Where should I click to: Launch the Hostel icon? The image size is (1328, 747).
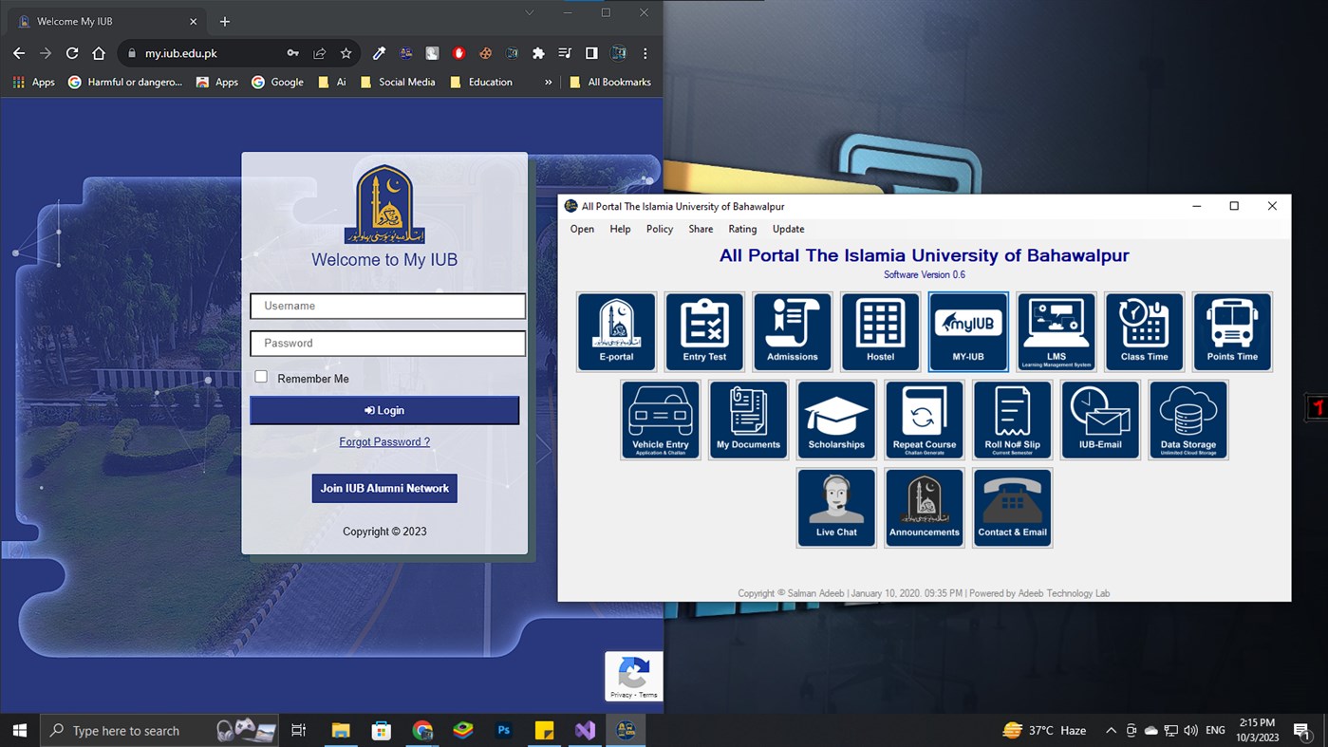(x=879, y=330)
